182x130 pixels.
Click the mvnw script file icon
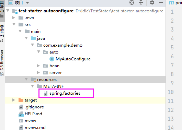tap(21, 121)
